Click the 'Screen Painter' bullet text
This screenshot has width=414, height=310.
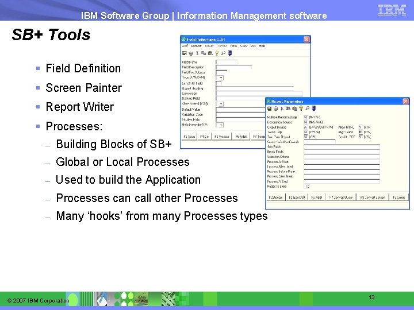[x=84, y=88]
